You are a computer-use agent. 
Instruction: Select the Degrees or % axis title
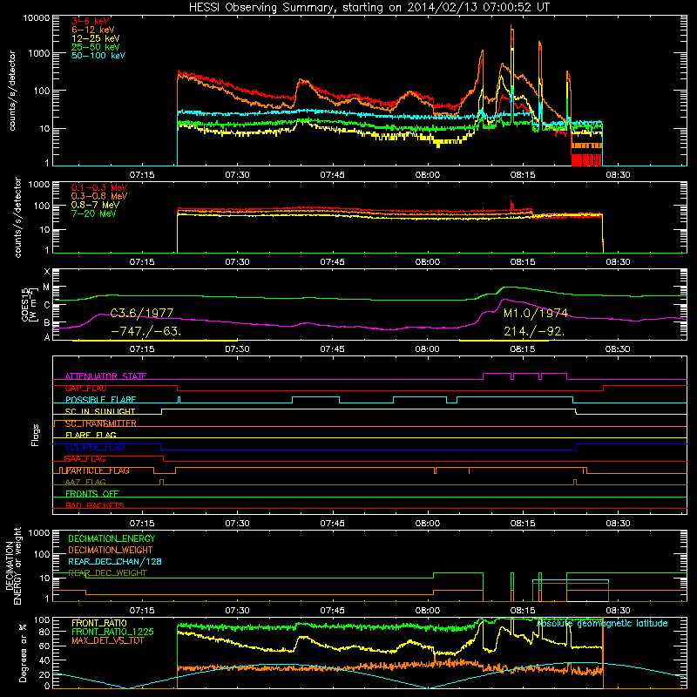[x=24, y=653]
